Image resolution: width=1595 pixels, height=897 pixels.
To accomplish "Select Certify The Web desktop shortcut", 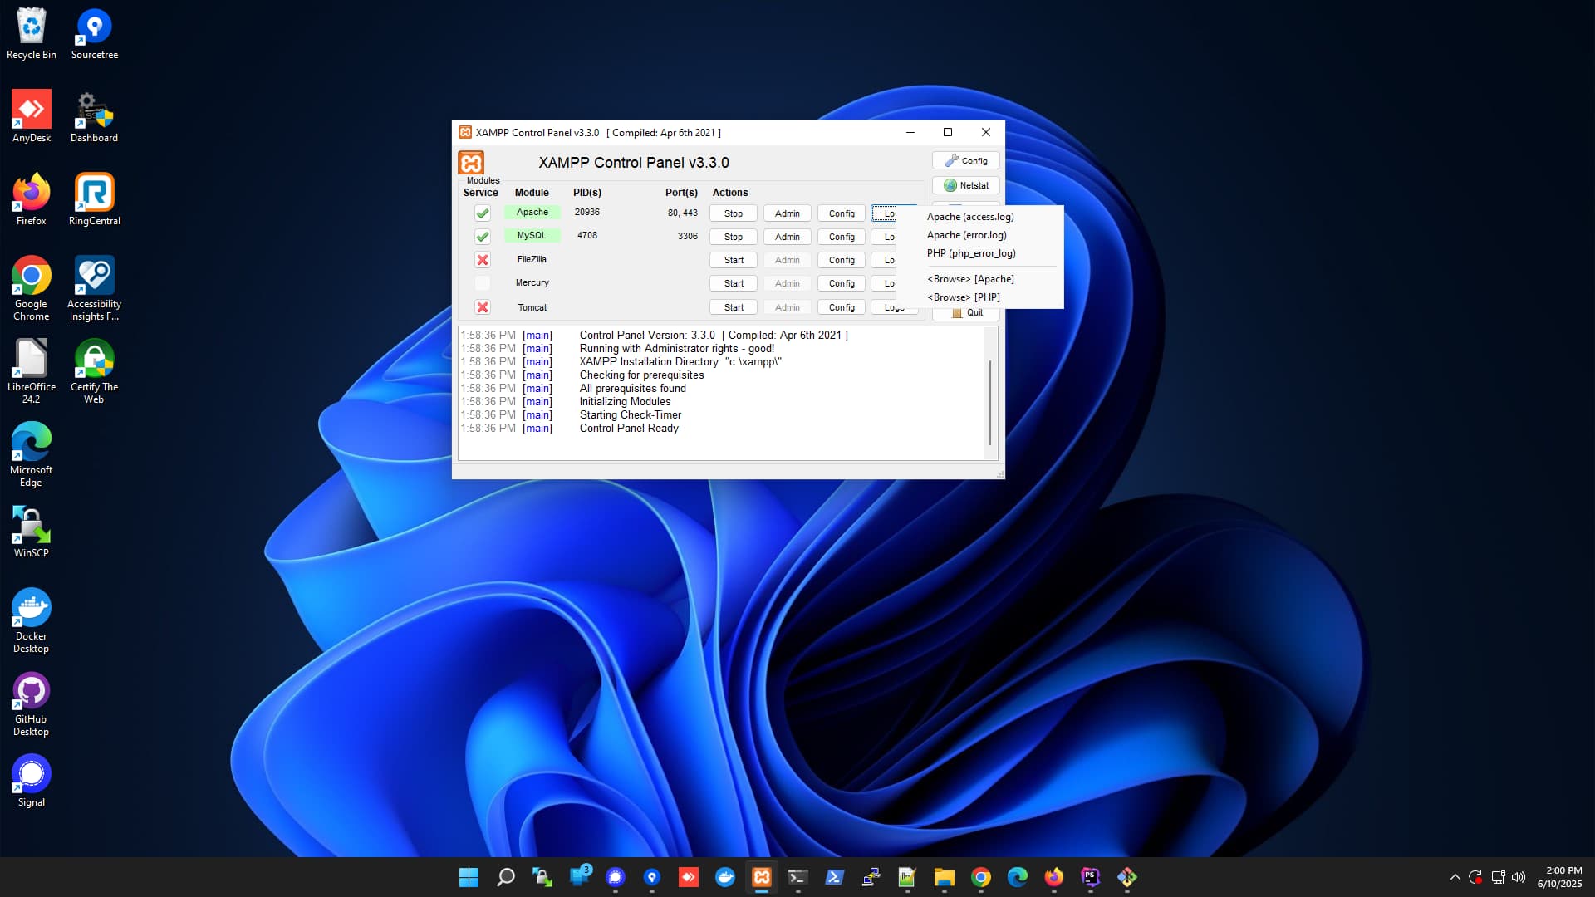I will pos(95,371).
